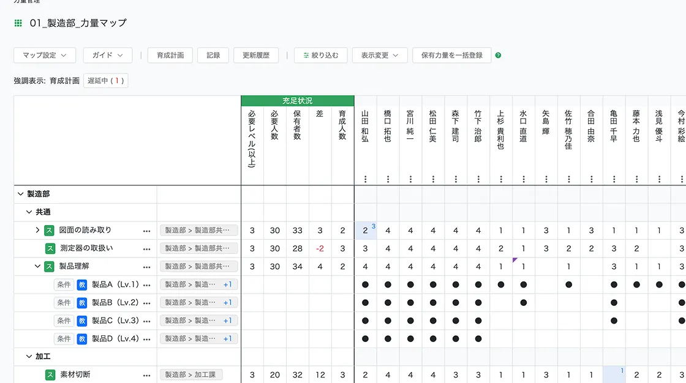The width and height of the screenshot is (686, 383).
Task: Click the 絞り込む filter button
Action: pyautogui.click(x=320, y=55)
